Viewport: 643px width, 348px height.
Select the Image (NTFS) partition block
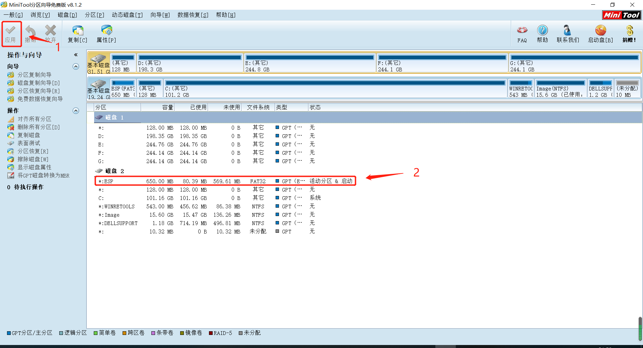(x=561, y=88)
